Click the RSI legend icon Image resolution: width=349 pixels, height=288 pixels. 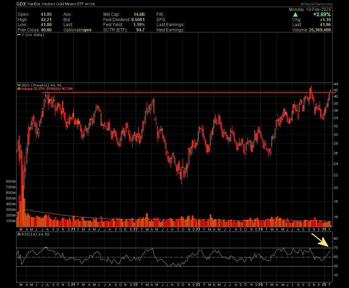pyautogui.click(x=19, y=234)
